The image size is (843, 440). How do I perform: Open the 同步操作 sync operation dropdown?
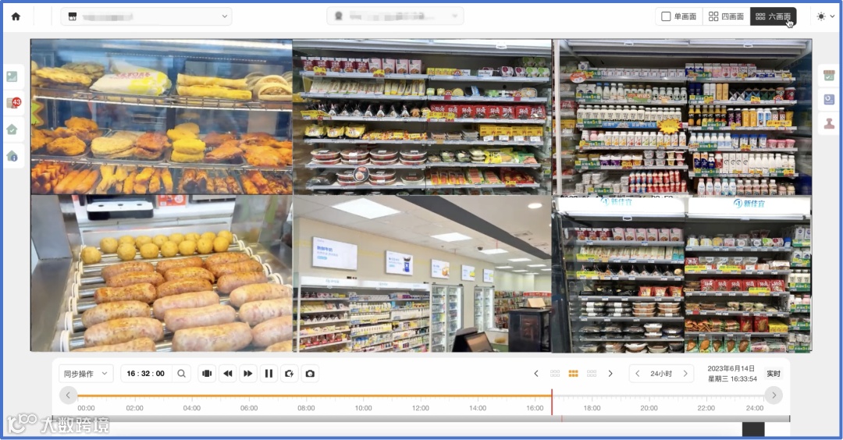(x=86, y=374)
